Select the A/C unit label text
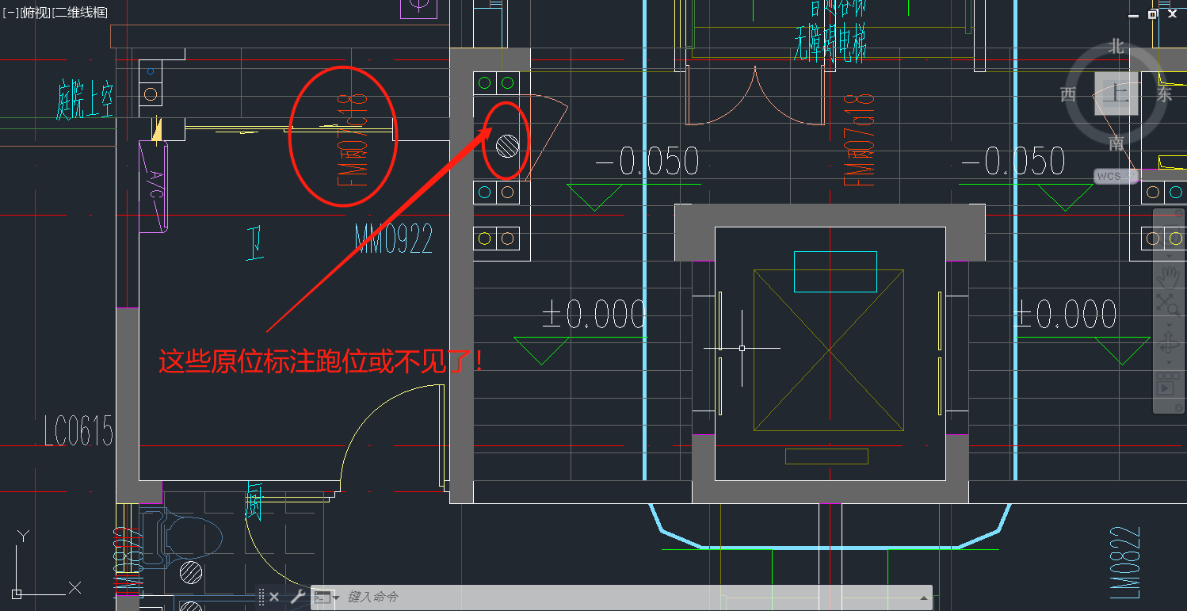The width and height of the screenshot is (1187, 611). click(x=157, y=184)
